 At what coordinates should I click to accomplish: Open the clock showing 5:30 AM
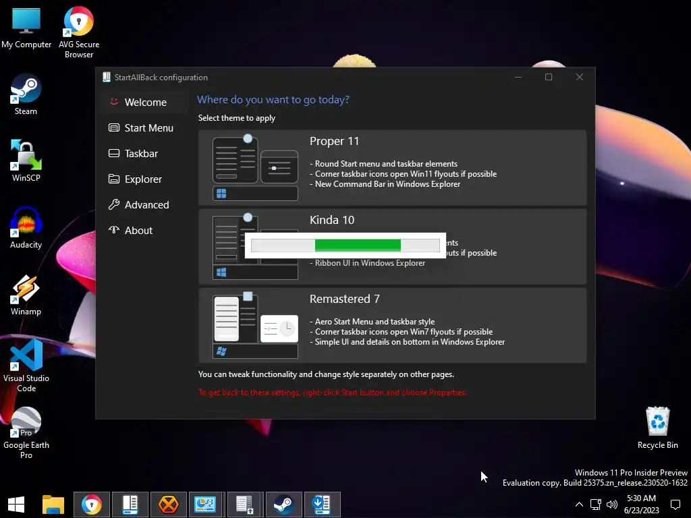[x=641, y=505]
